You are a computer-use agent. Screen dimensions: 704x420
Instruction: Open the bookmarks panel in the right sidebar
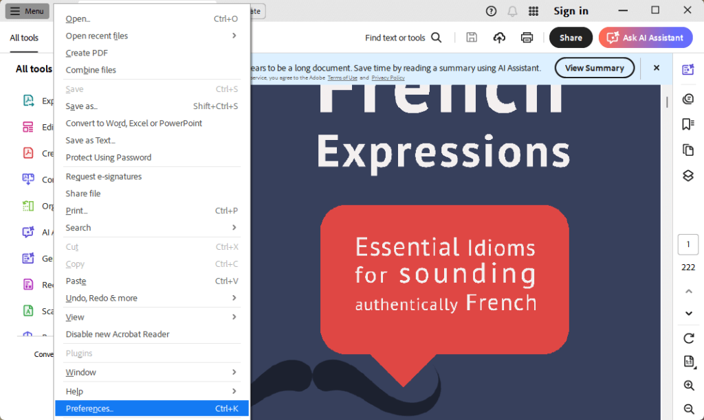(687, 124)
